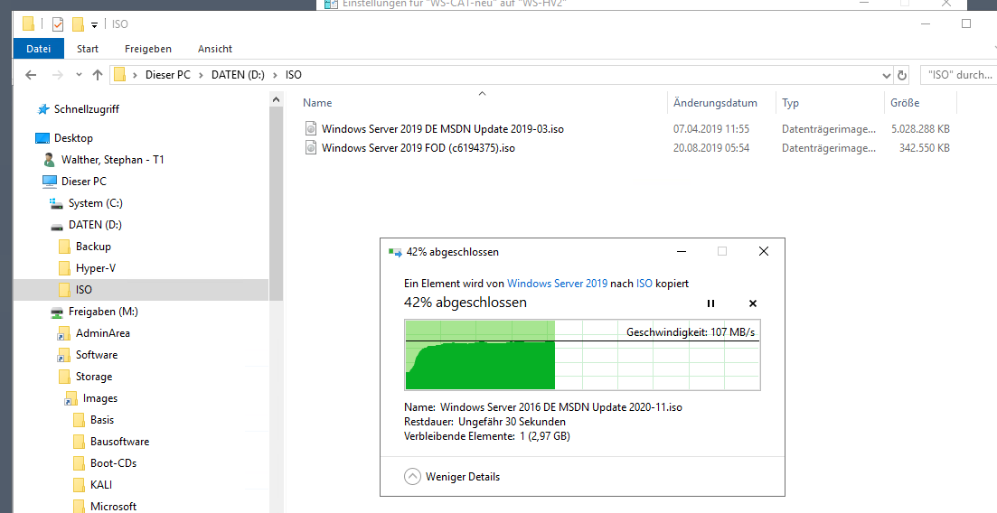The image size is (997, 513).
Task: Expand chevron after DATEN (D:) breadcrumb
Action: [275, 75]
